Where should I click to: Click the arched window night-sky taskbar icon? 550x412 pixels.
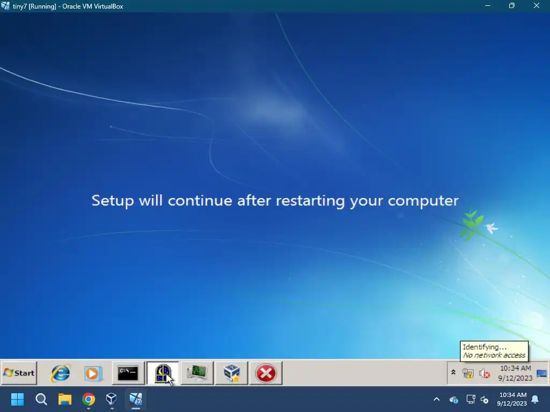163,373
